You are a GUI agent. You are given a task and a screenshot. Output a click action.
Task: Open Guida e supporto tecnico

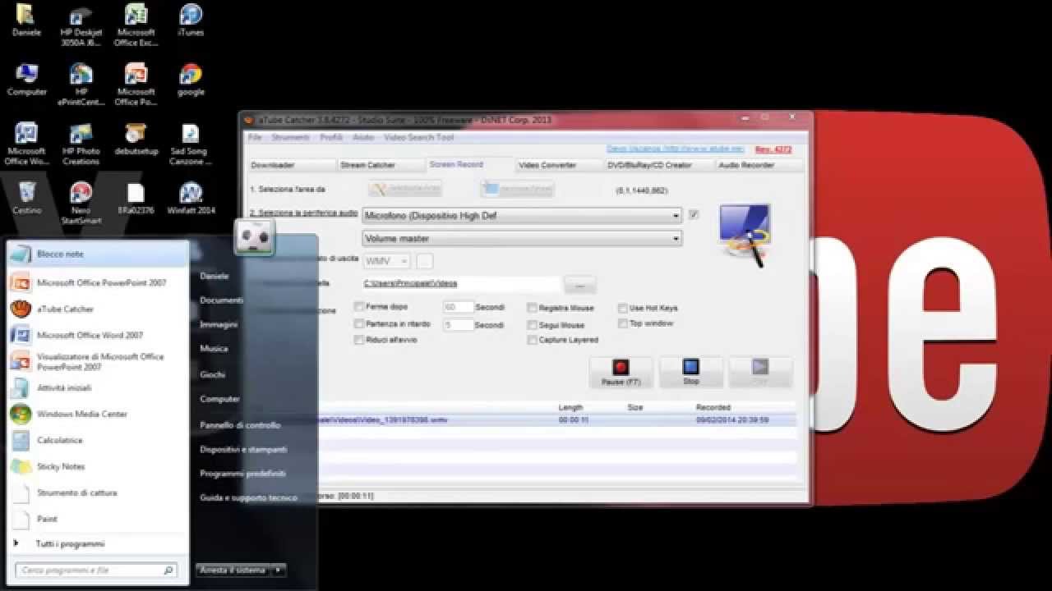248,497
